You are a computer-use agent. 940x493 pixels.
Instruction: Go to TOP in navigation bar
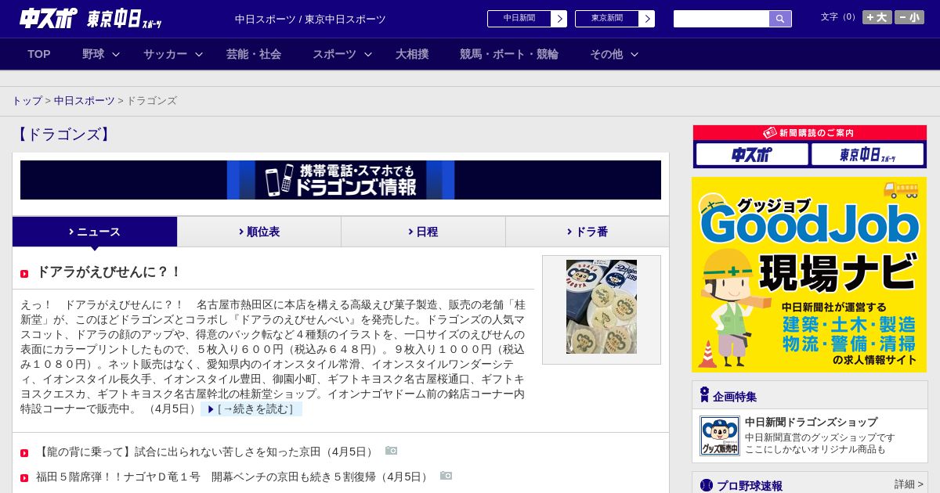tap(39, 54)
